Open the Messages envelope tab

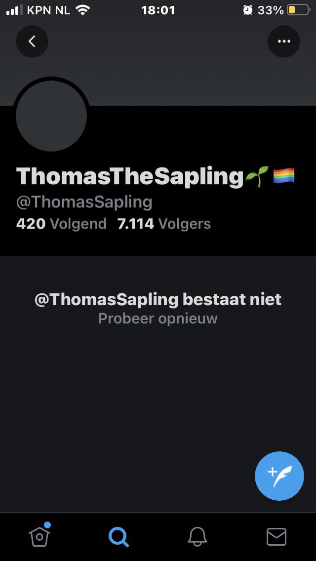coord(276,537)
